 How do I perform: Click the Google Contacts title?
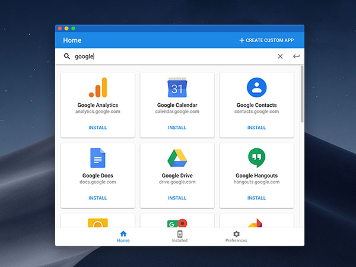(256, 105)
